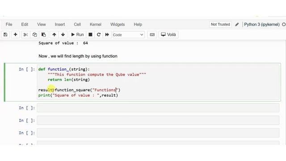This screenshot has height=161, width=286.
Task: Click inside the active code cell editor
Action: click(158, 82)
